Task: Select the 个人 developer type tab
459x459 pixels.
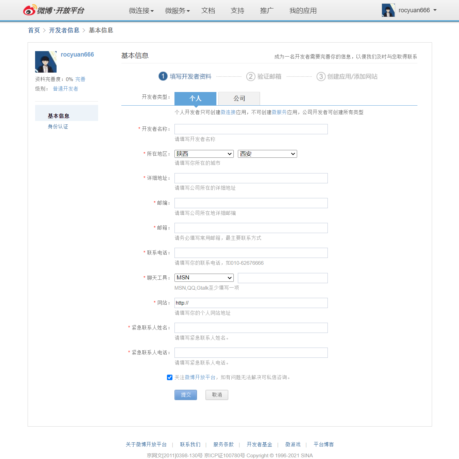Action: click(x=195, y=98)
